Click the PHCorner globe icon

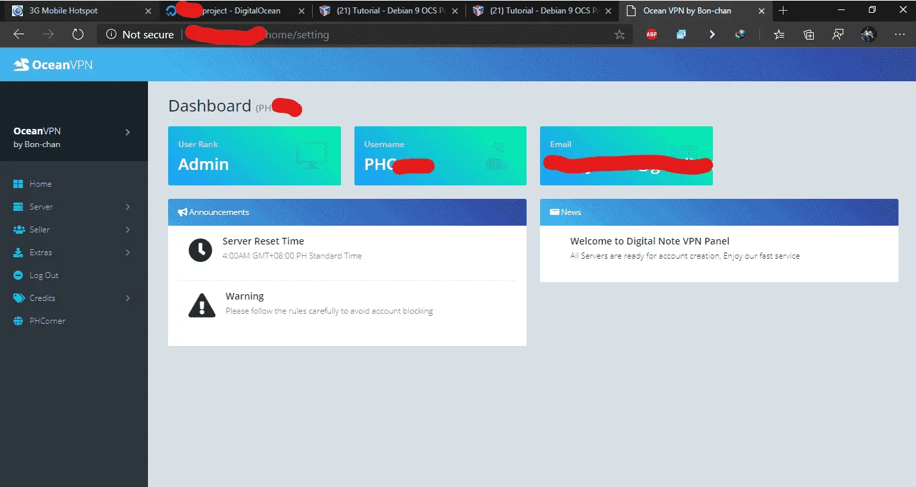tap(18, 321)
